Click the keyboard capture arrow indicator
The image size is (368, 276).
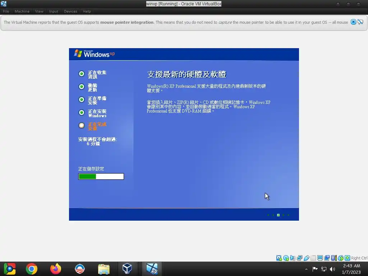[348, 258]
